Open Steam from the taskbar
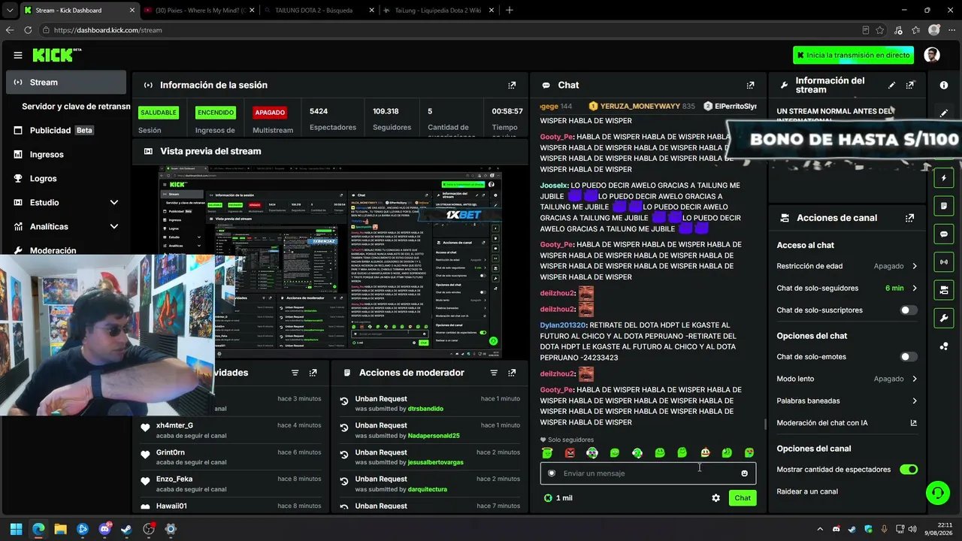This screenshot has width=962, height=541. click(126, 529)
